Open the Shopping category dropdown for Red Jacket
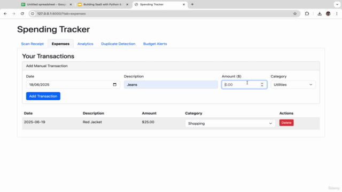The width and height of the screenshot is (342, 192). [x=230, y=123]
